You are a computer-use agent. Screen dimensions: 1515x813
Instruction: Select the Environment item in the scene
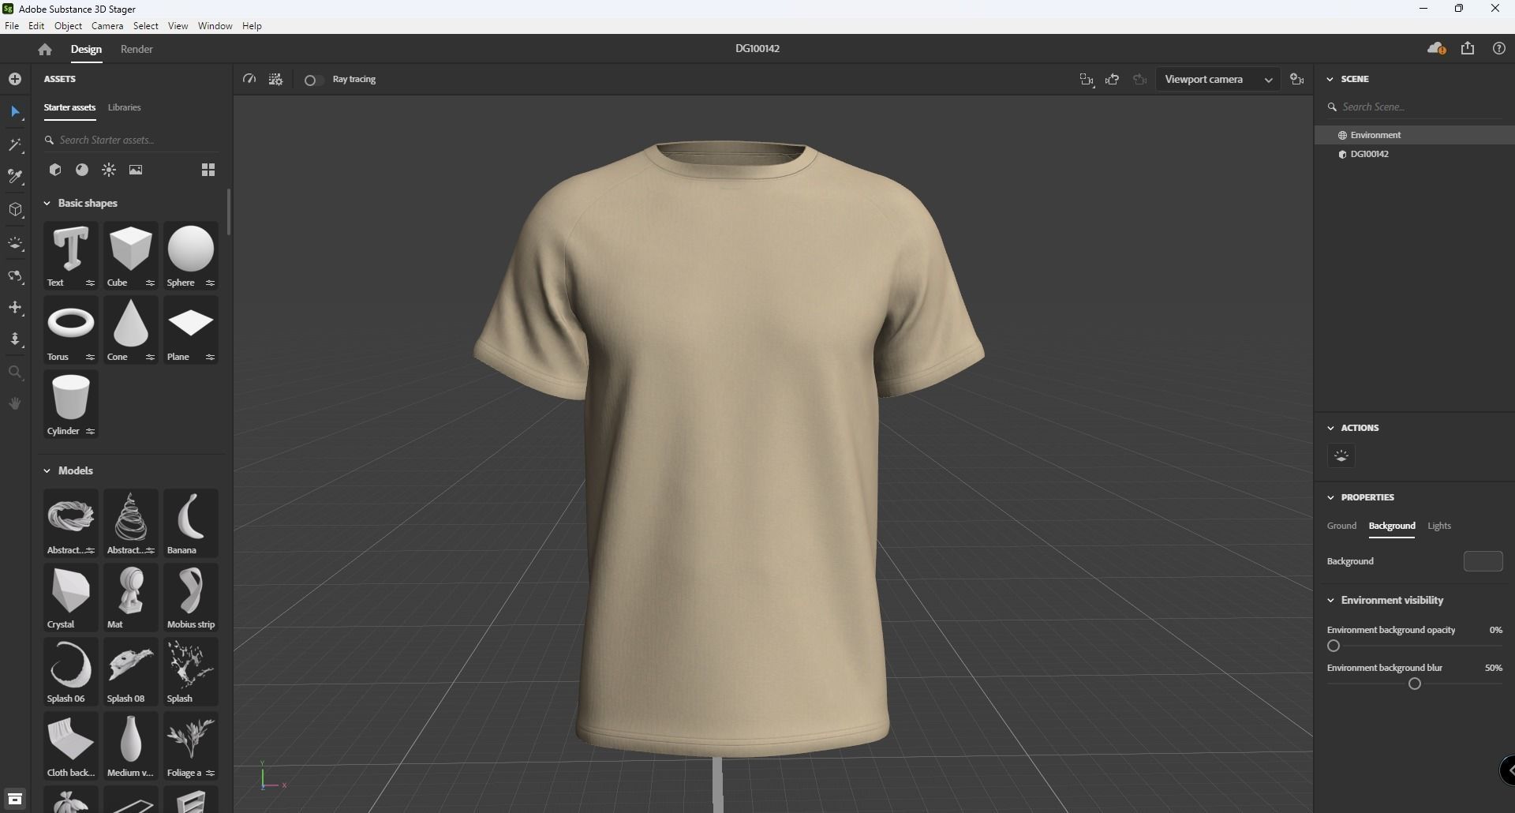click(x=1415, y=135)
